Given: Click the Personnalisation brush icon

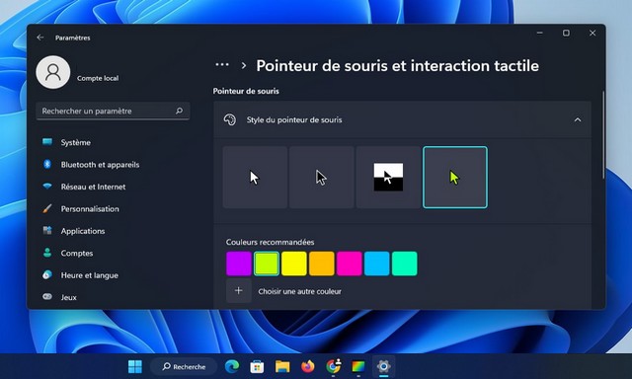Looking at the screenshot, I should point(47,208).
